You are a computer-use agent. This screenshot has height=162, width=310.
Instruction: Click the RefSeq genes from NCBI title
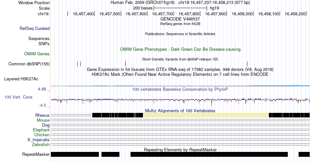[x=180, y=24]
